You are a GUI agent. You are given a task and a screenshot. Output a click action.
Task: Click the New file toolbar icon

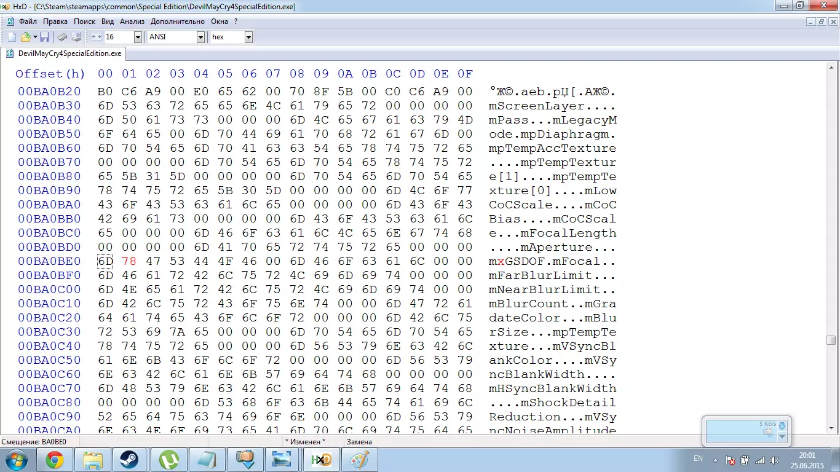point(12,37)
